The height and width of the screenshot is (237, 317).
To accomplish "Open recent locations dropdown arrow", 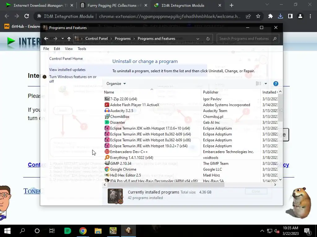I will (x=63, y=39).
